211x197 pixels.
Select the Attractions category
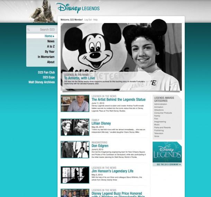click(159, 110)
